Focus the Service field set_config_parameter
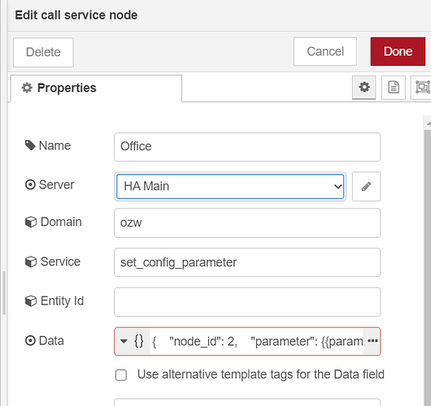Image resolution: width=431 pixels, height=406 pixels. [x=247, y=262]
